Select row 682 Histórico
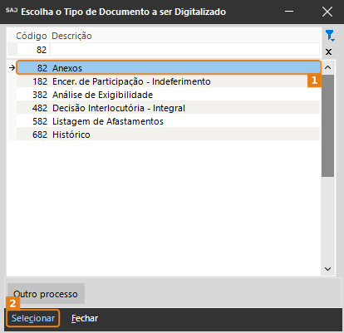Screen dimensions: 344x333 pos(169,135)
